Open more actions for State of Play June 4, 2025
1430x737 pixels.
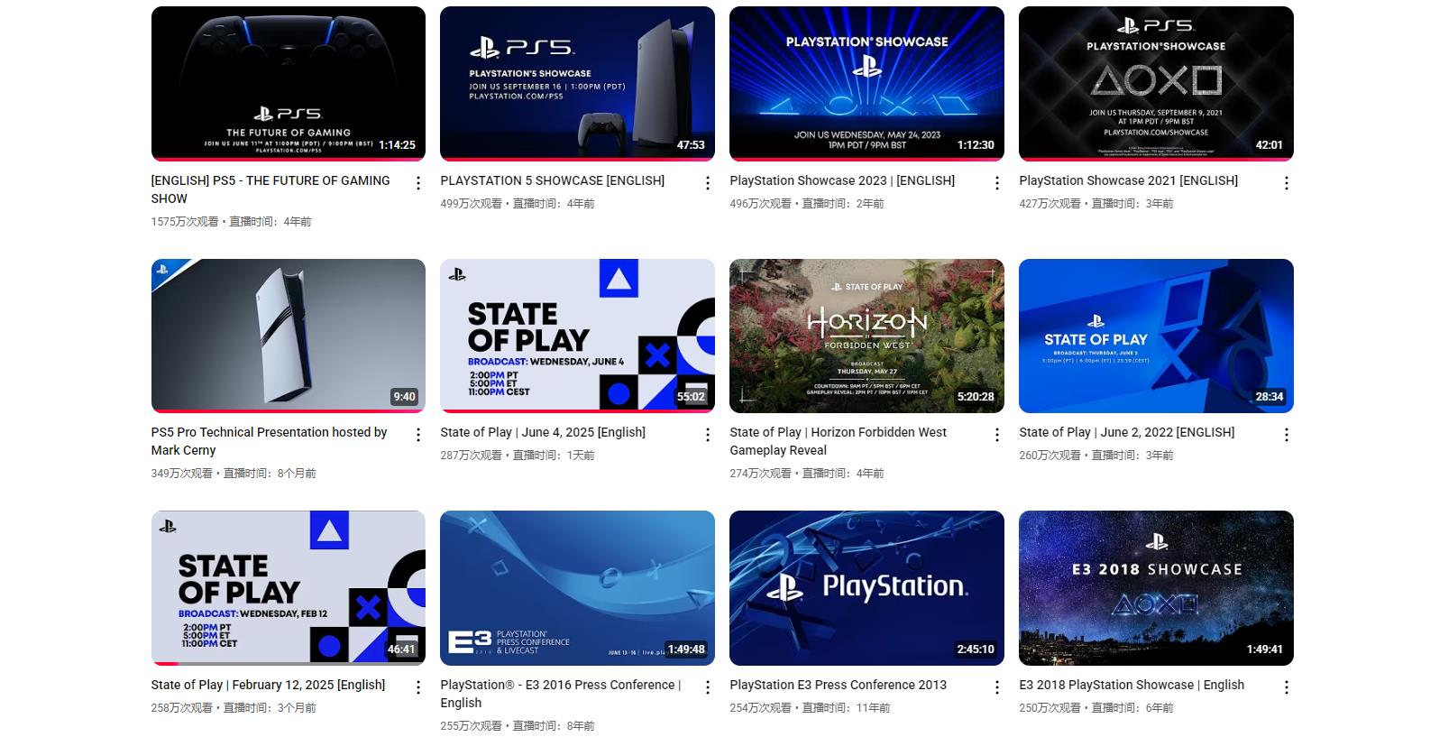point(707,435)
